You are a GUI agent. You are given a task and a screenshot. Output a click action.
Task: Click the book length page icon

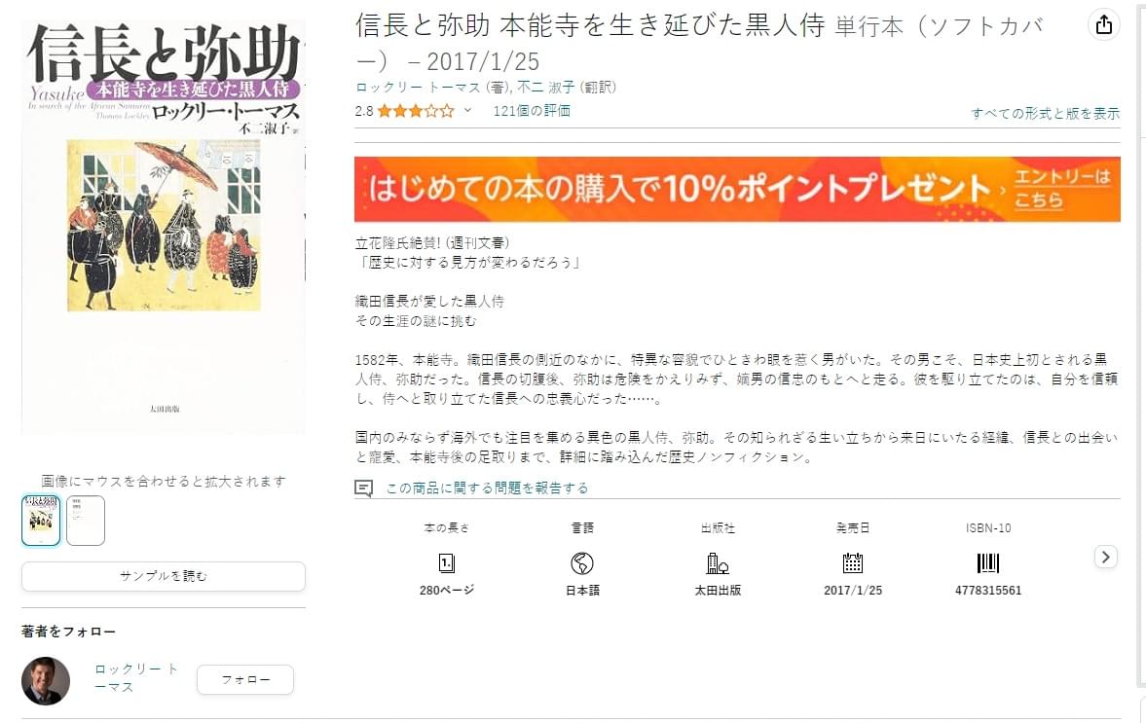point(447,563)
